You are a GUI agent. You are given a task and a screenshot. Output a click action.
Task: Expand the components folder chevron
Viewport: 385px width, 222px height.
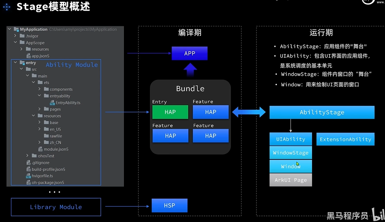tap(40, 89)
